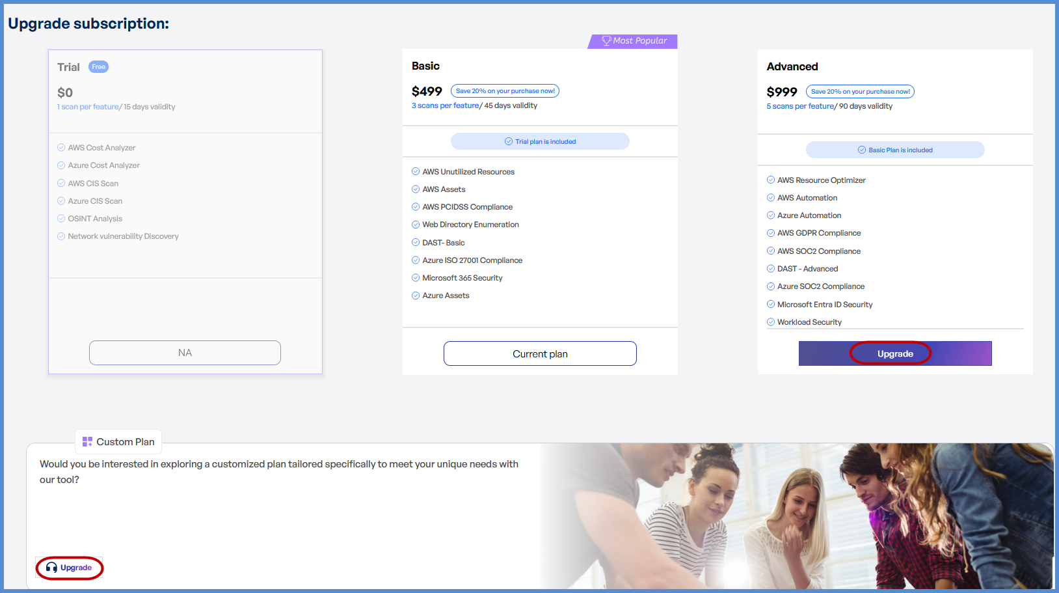The image size is (1059, 593).
Task: Click the Advanced plan 'Save 20%' badge
Action: 860,92
